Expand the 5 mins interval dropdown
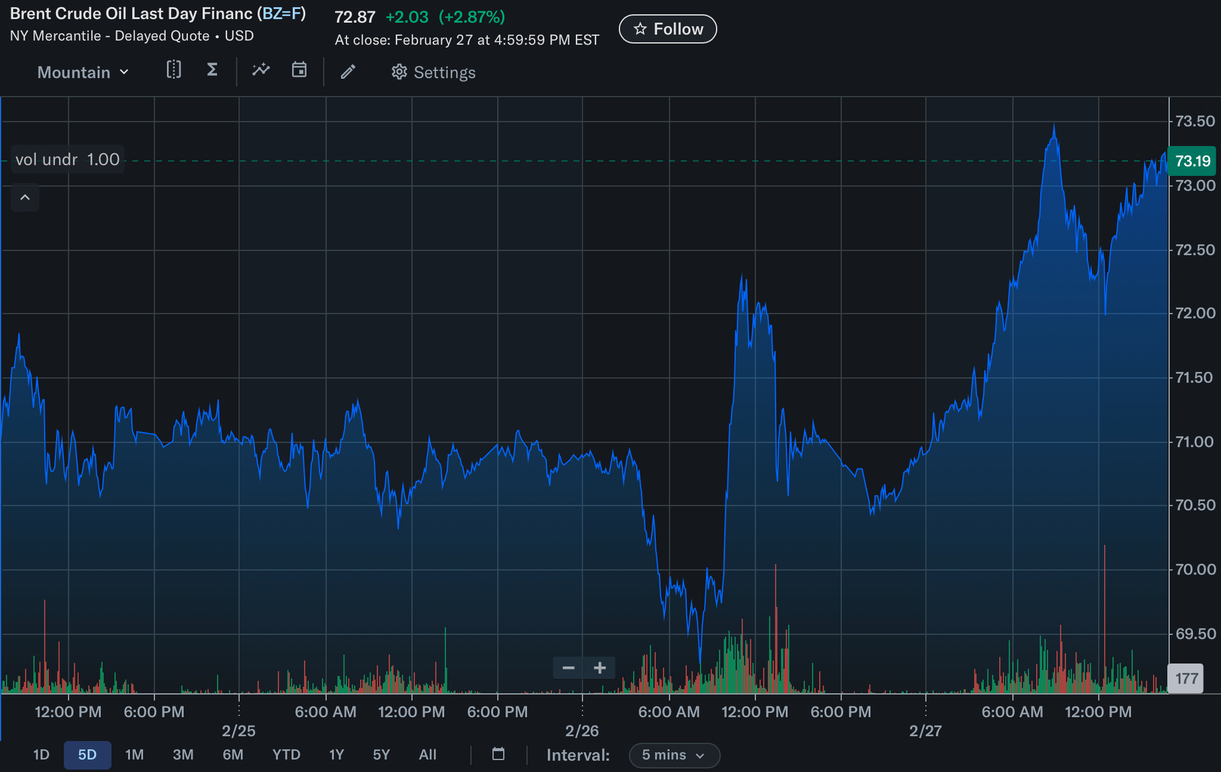 tap(674, 755)
